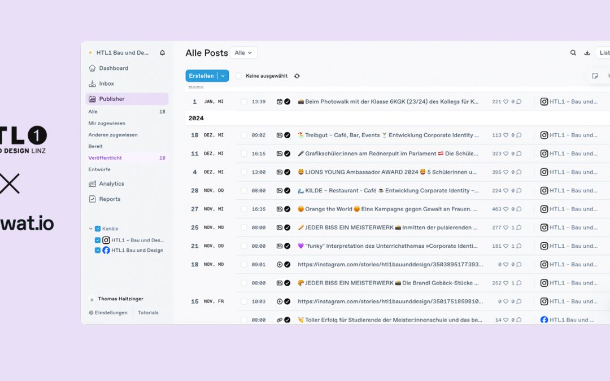Toggle the Kanäle group checkbox
The height and width of the screenshot is (381, 610).
tap(98, 229)
